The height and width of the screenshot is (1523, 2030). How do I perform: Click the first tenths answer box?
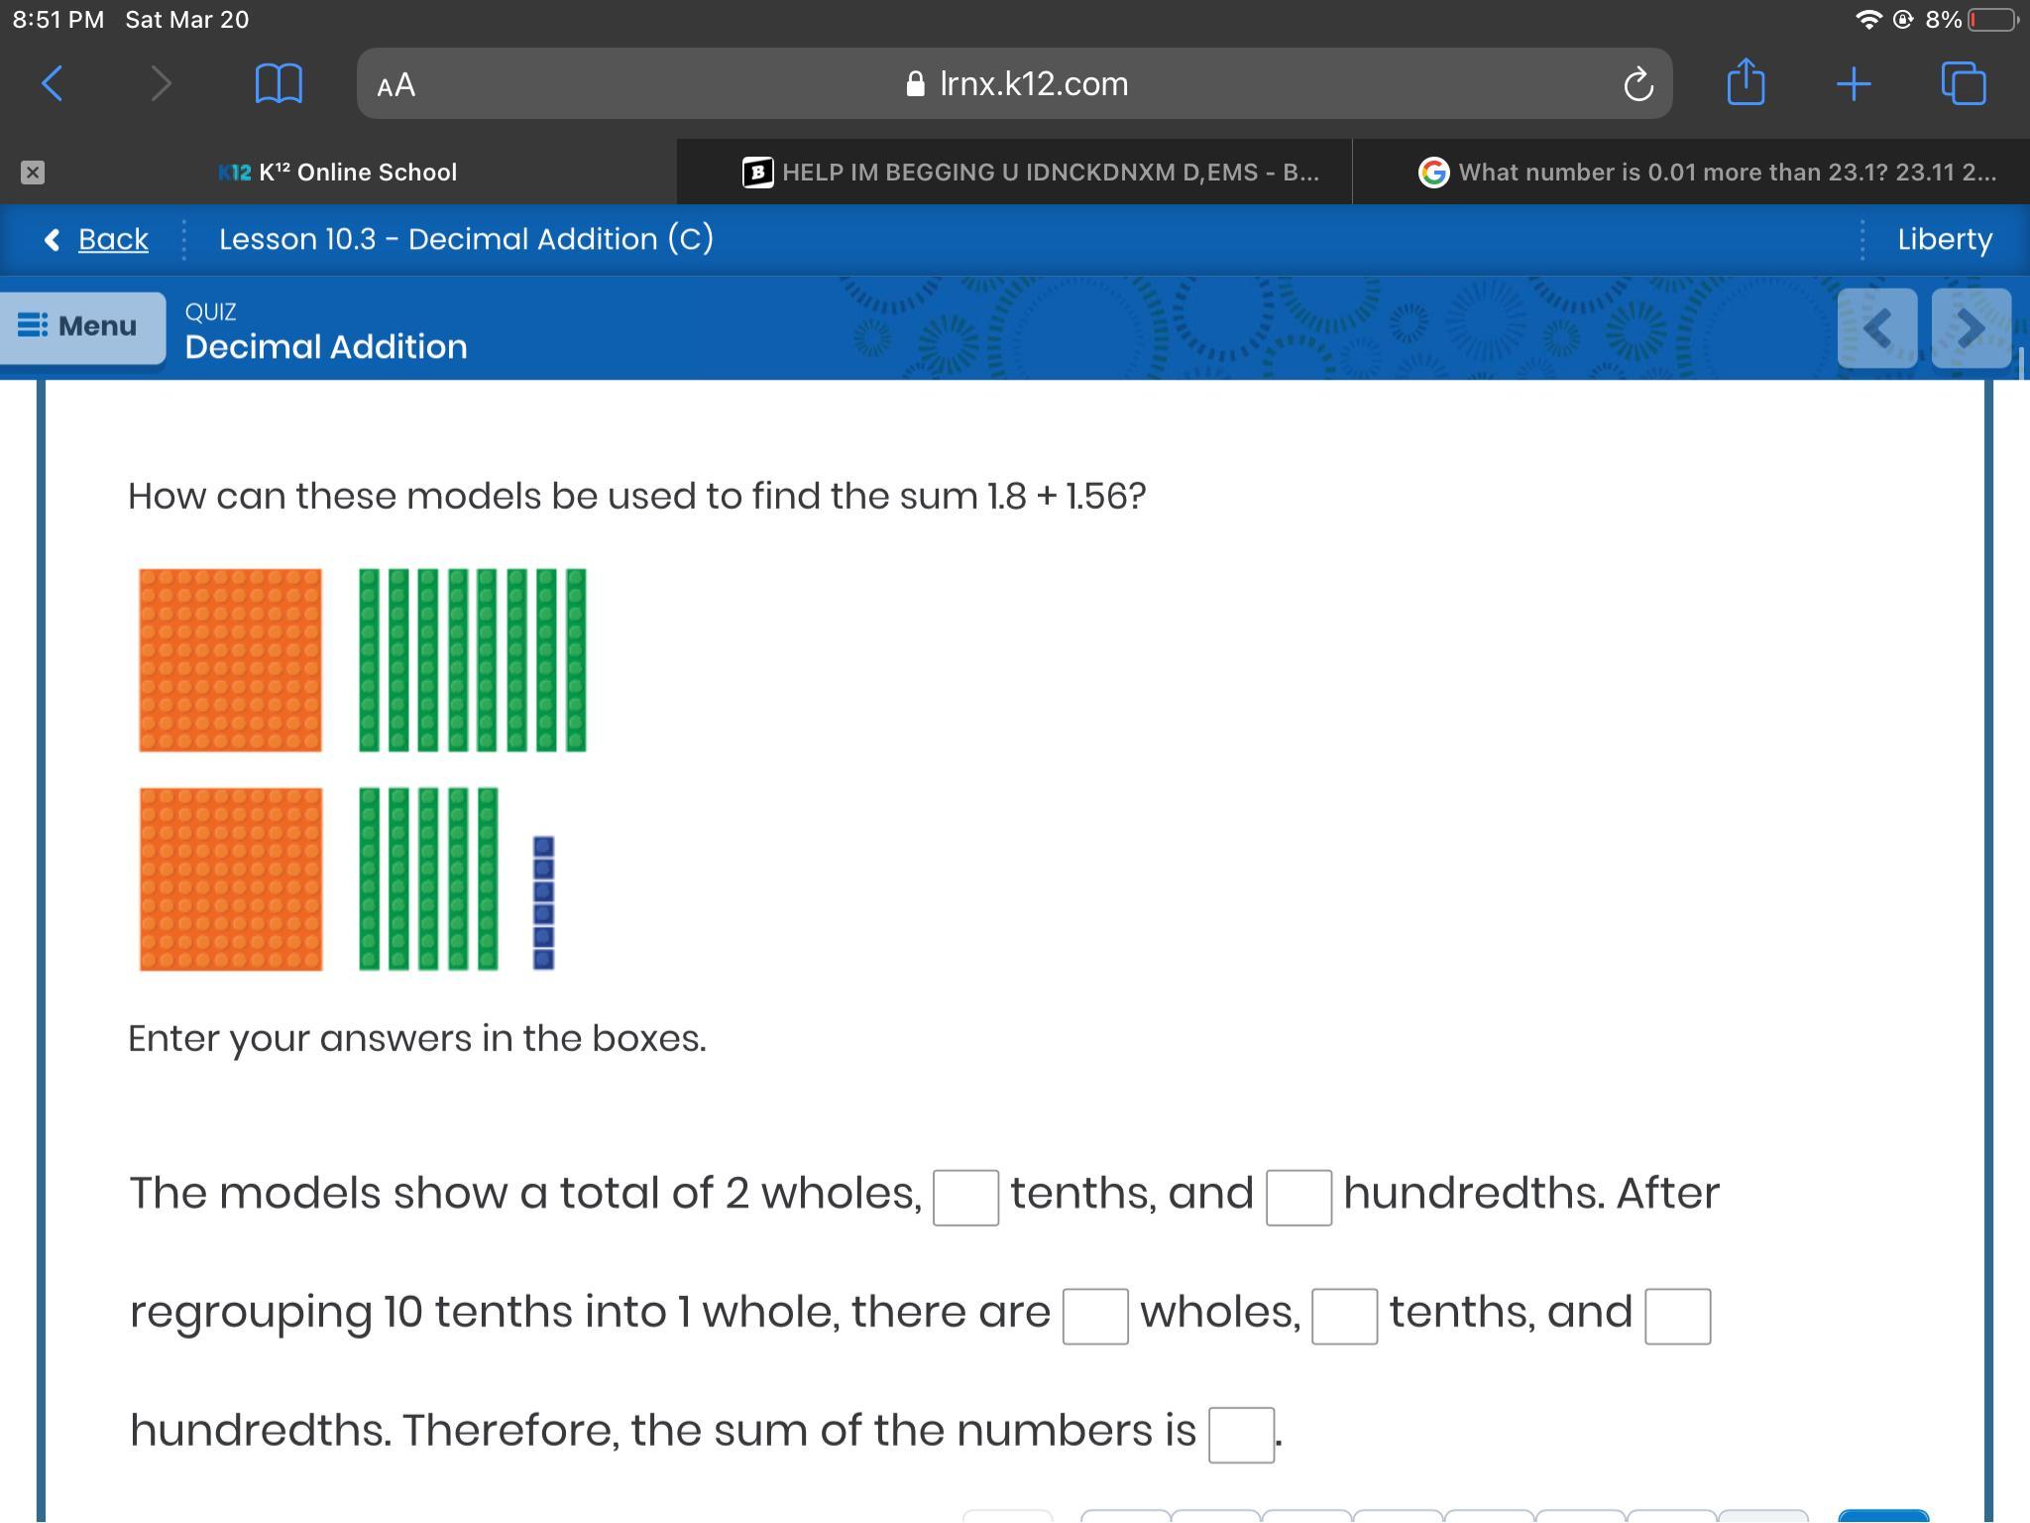click(x=965, y=1198)
